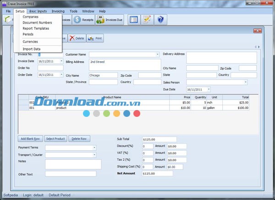Click the Price column header
Image resolution: width=275 pixels, height=200 pixels.
pos(180,97)
